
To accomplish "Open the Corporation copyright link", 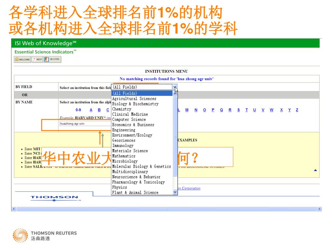I will (189, 188).
